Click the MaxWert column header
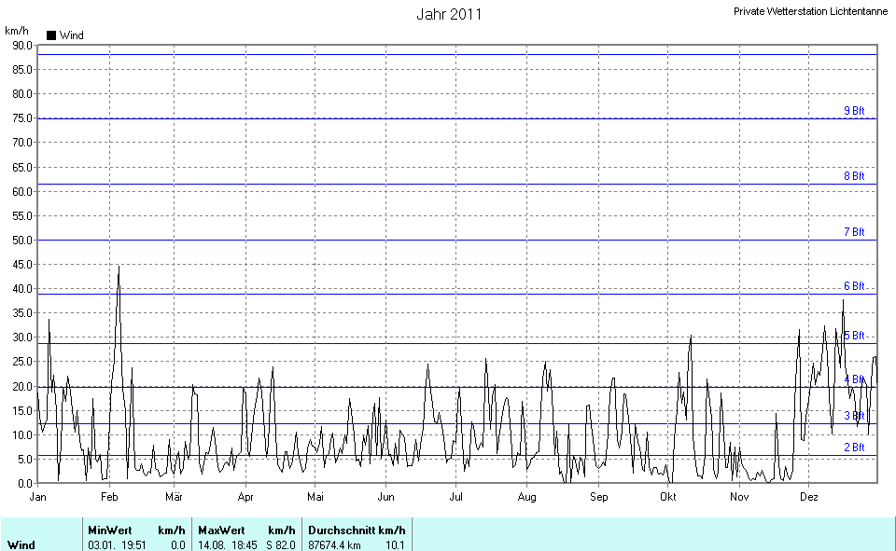This screenshot has height=551, width=896. click(x=221, y=530)
